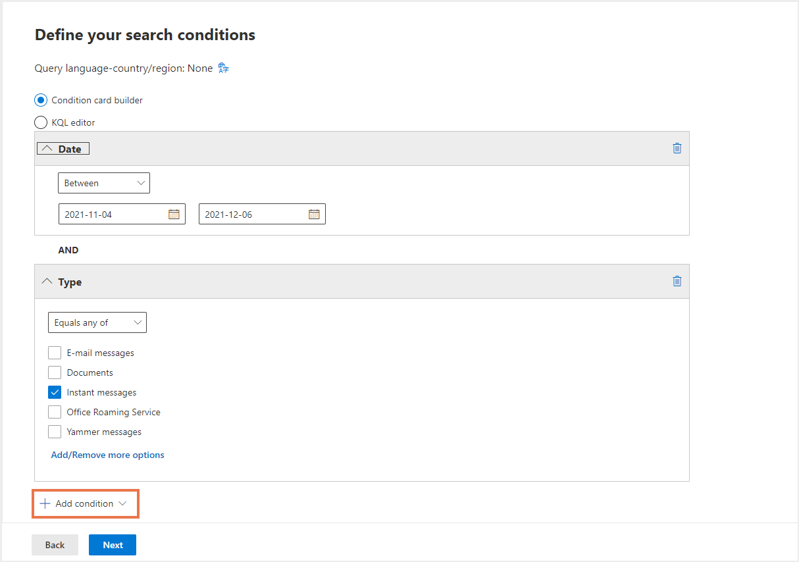Select the Condition card builder radio option

point(41,100)
